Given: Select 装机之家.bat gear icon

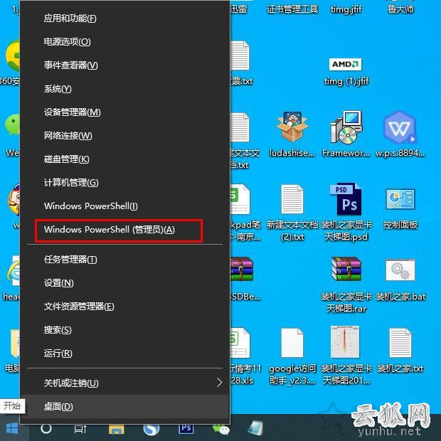Looking at the screenshot, I should point(400,270).
